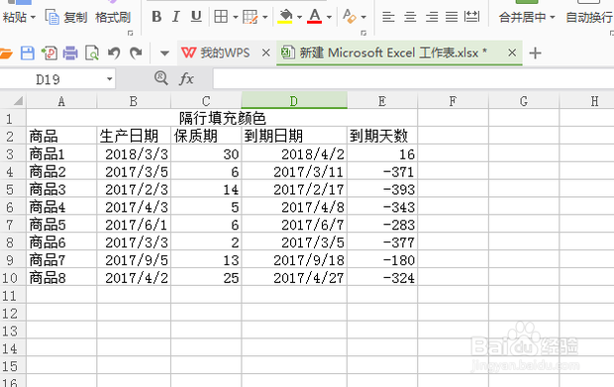The image size is (614, 387).
Task: Apply the red font color
Action: coord(315,17)
